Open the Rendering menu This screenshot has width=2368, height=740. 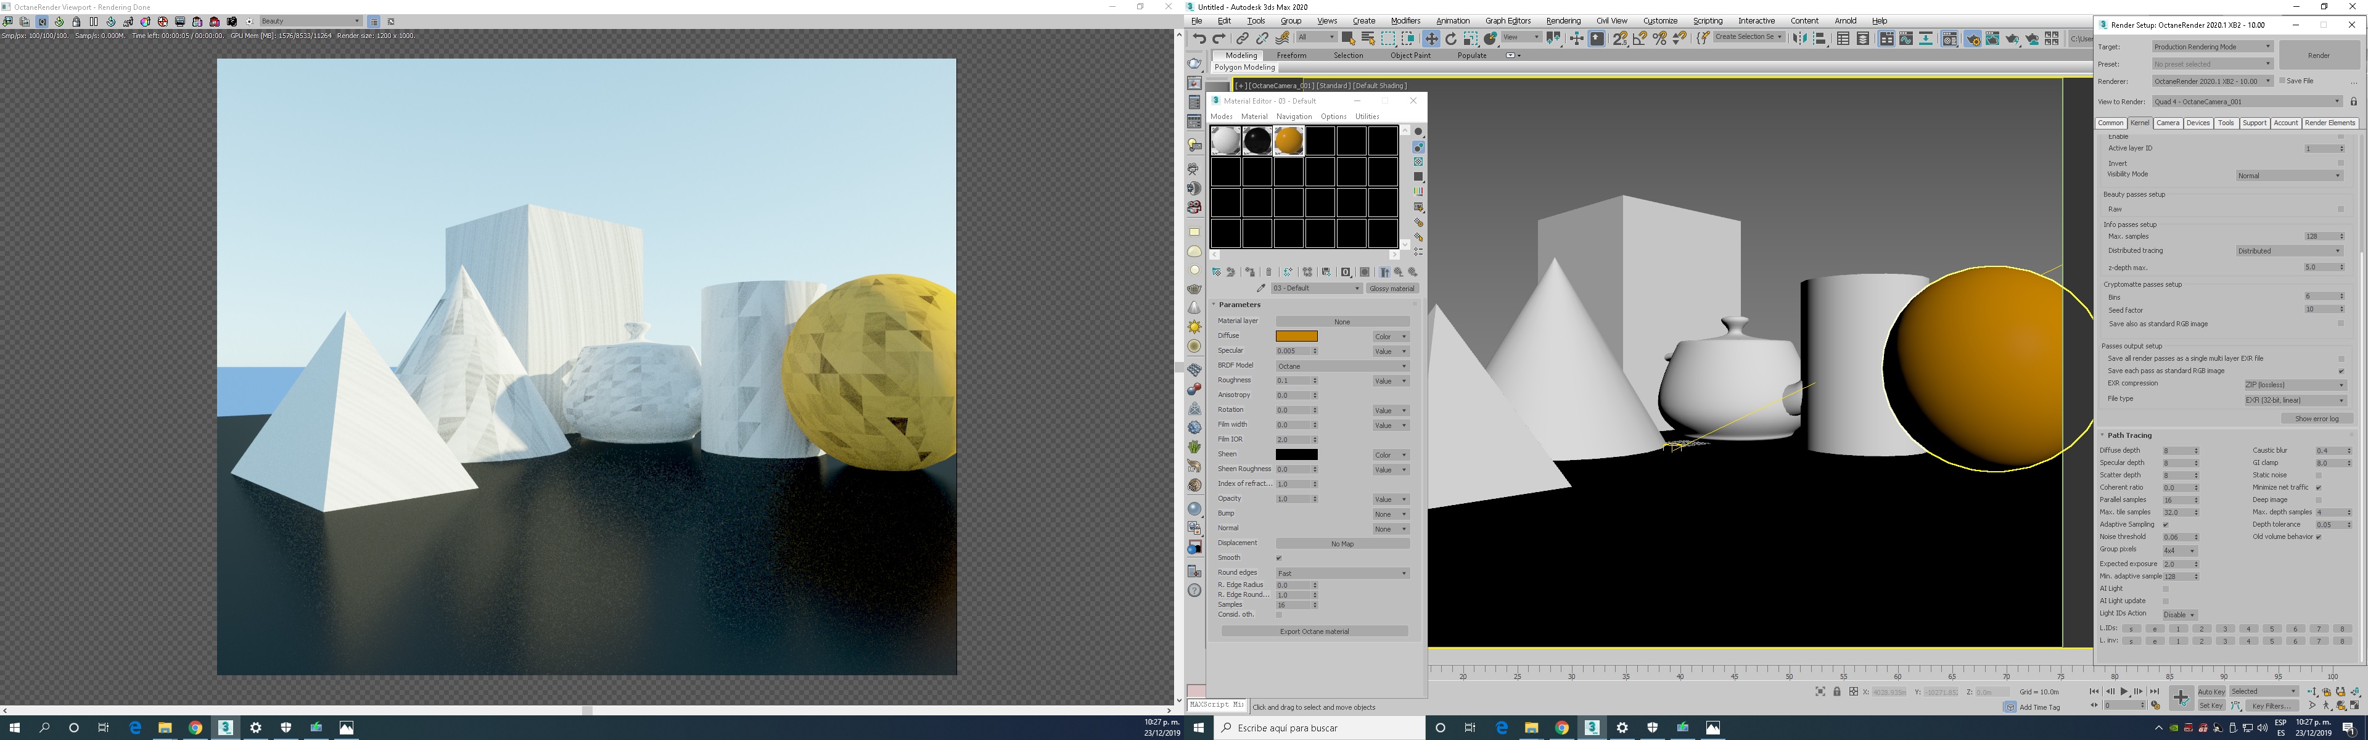tap(1563, 20)
